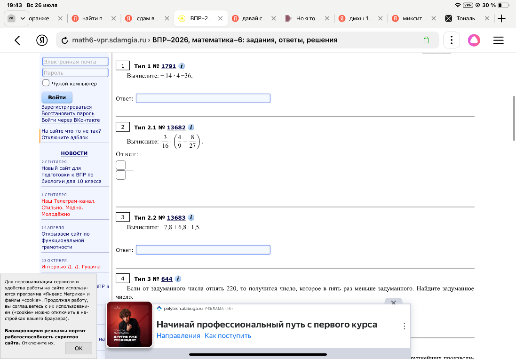Open the ad's 'Направления' link
Screen dimensions: 516x359
[178, 335]
